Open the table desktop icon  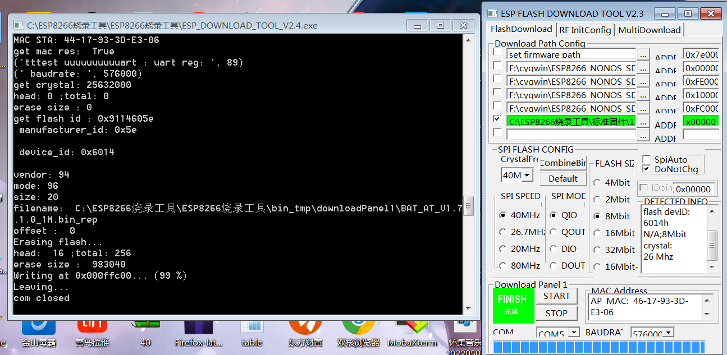point(252,332)
